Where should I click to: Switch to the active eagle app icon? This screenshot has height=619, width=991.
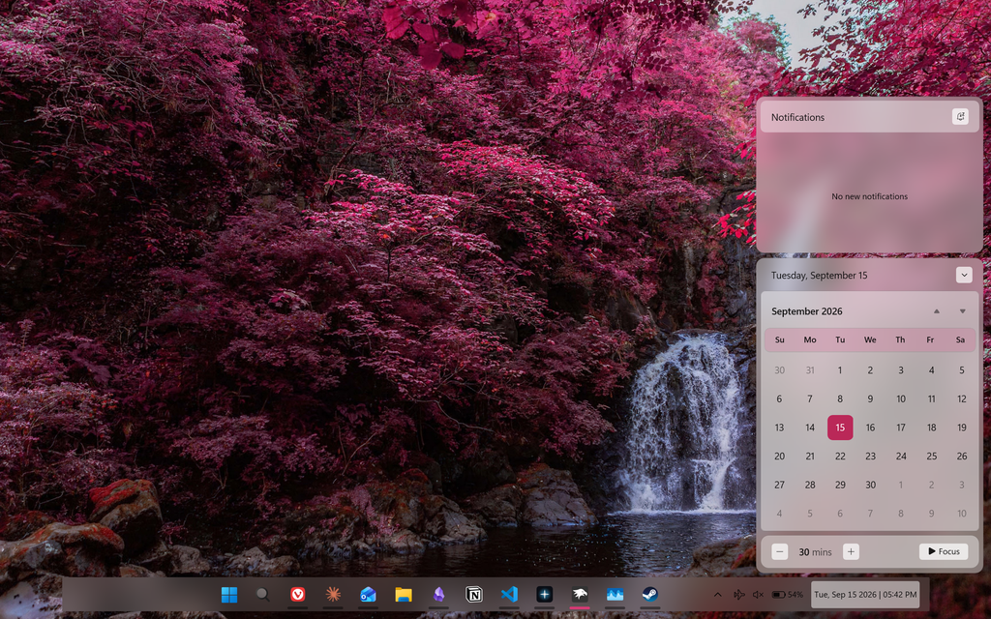point(580,595)
